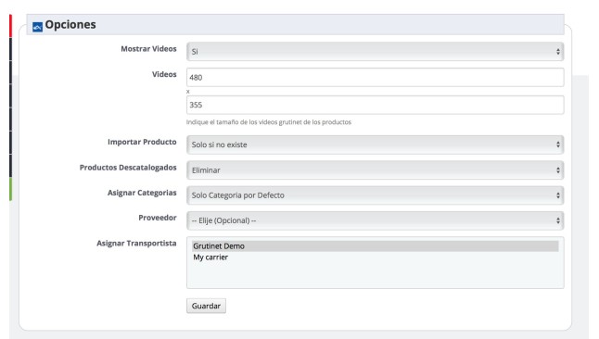Select Grutinet Demo in carrier list

point(376,246)
